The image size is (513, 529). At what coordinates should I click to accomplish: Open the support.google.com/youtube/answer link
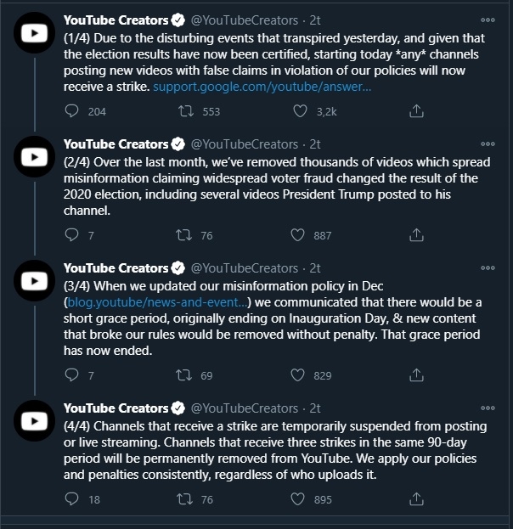262,87
